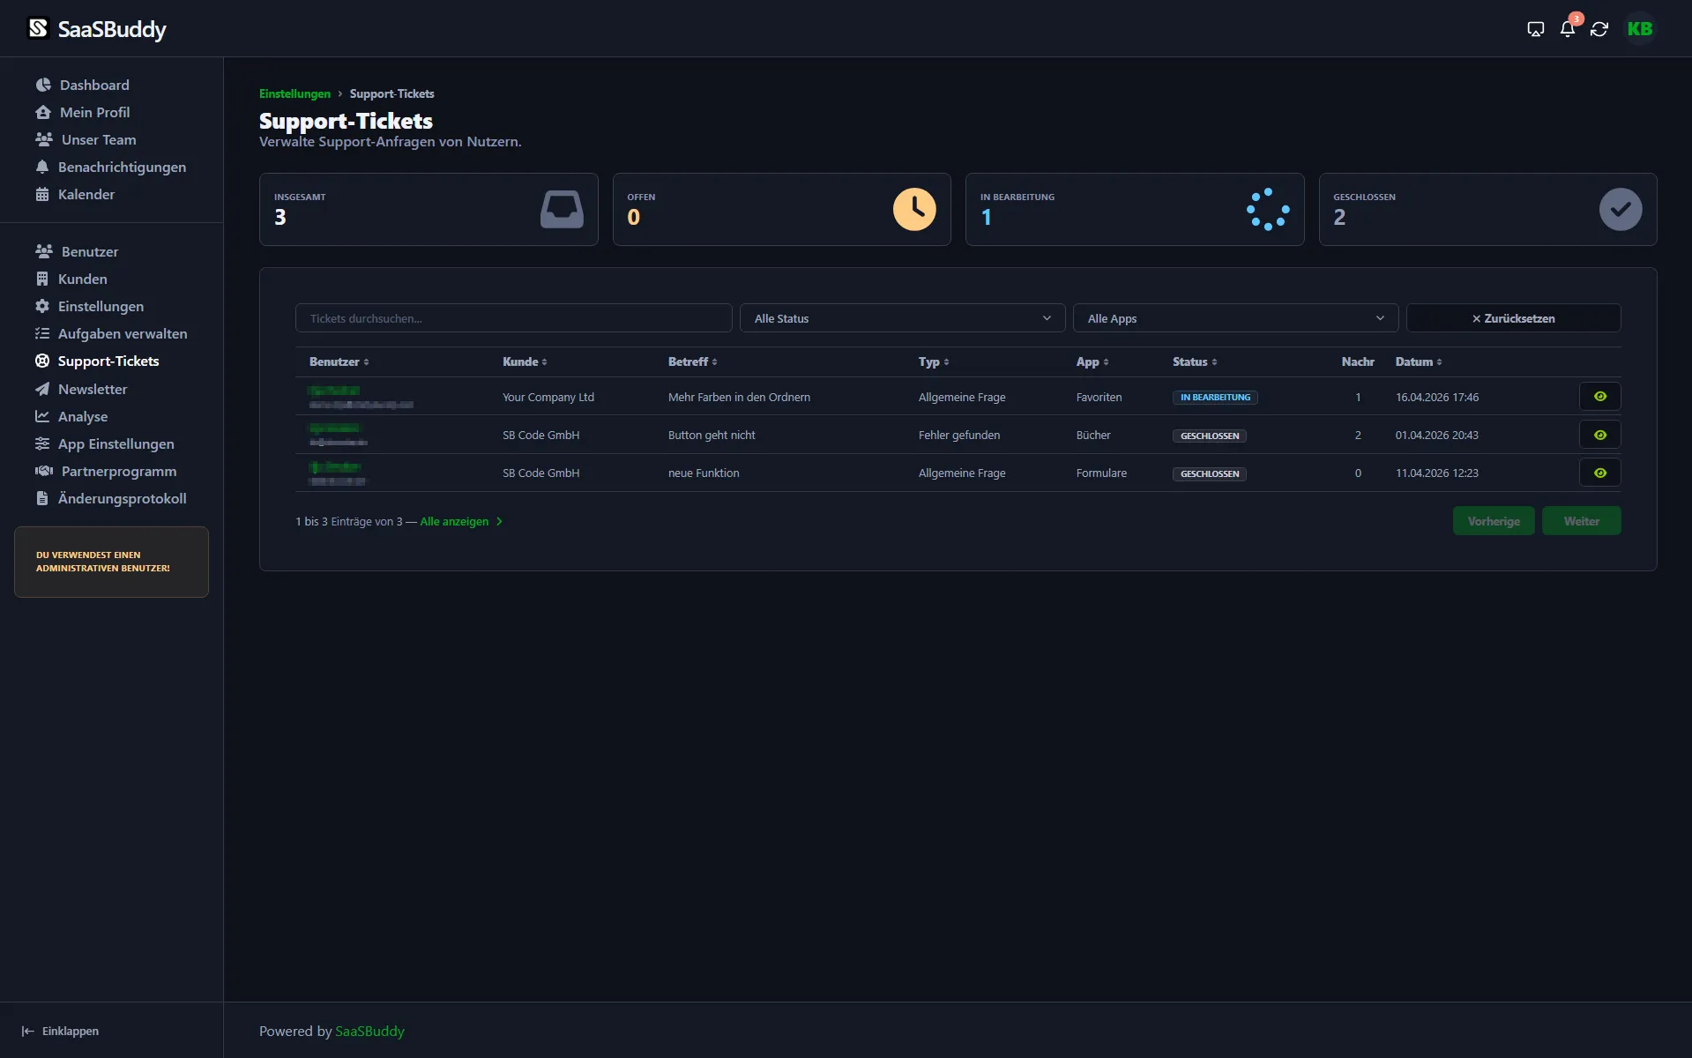Click the In Bearbeitung spinner icon
This screenshot has height=1058, width=1692.
click(1268, 210)
